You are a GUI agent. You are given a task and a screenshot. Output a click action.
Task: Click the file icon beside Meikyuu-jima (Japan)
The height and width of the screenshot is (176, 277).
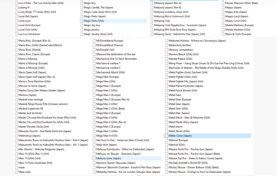pyautogui.click(x=94, y=158)
